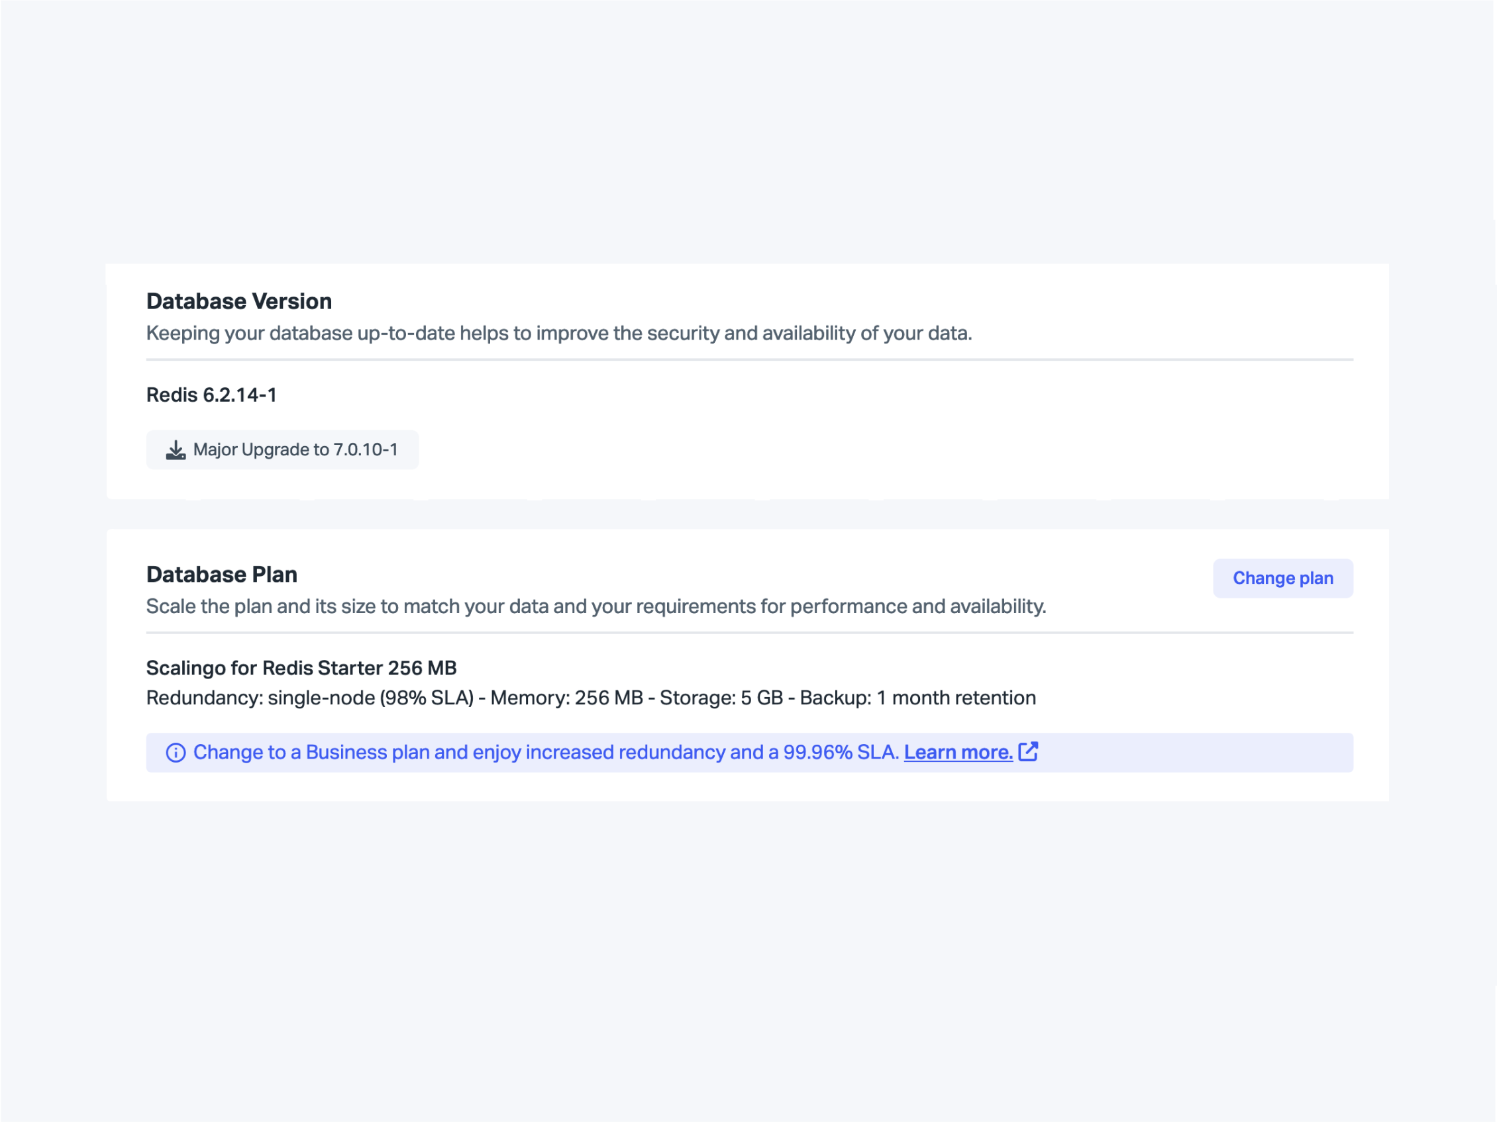Click the download icon in the upgrade button
Screen dimensions: 1497x1122
(176, 449)
